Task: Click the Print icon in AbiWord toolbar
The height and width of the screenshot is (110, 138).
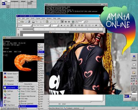Action: 33,22
